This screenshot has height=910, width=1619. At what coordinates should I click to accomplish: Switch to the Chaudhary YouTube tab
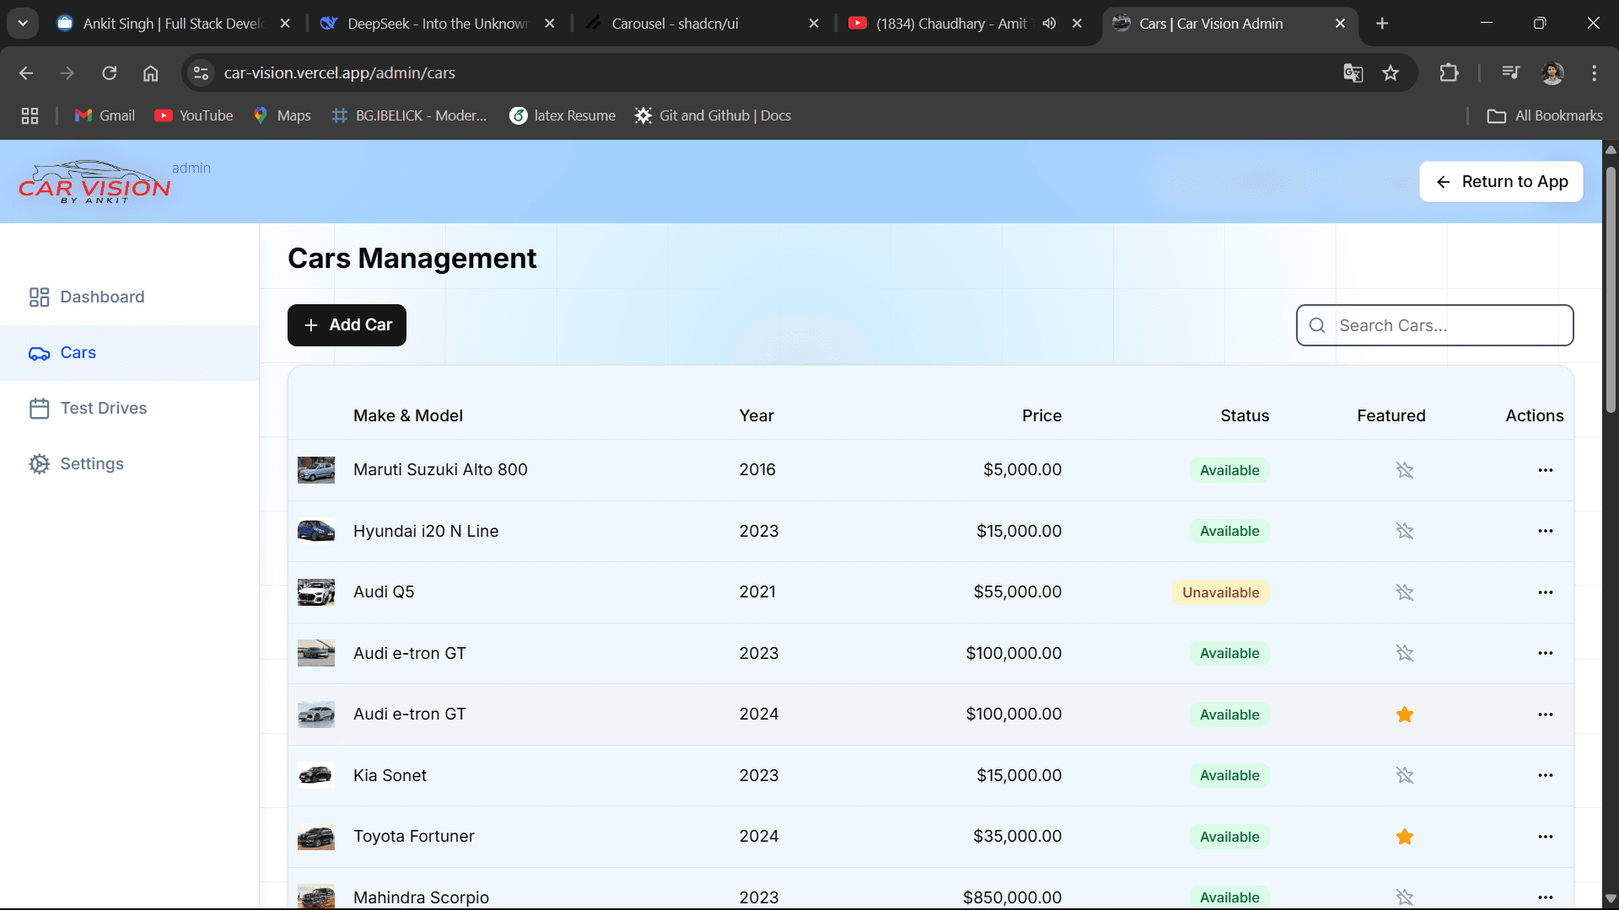click(966, 24)
